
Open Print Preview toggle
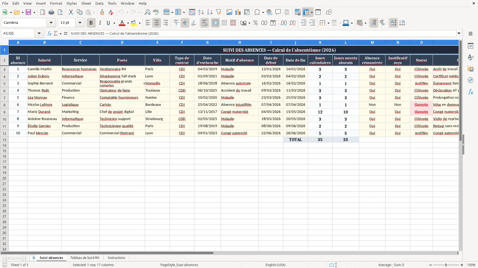click(60, 12)
